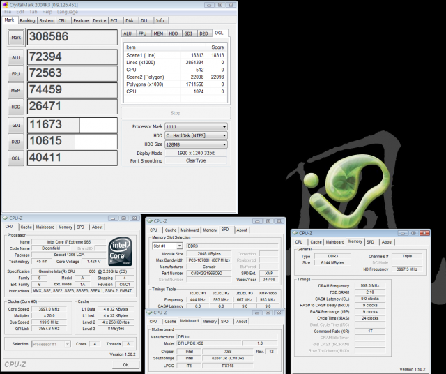Image resolution: width=446 pixels, height=374 pixels.
Task: Open Cache tab in the CPU-Z CPU window
Action: [26, 227]
